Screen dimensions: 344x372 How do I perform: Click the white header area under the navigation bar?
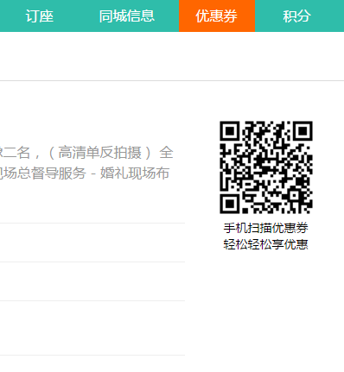point(172,56)
